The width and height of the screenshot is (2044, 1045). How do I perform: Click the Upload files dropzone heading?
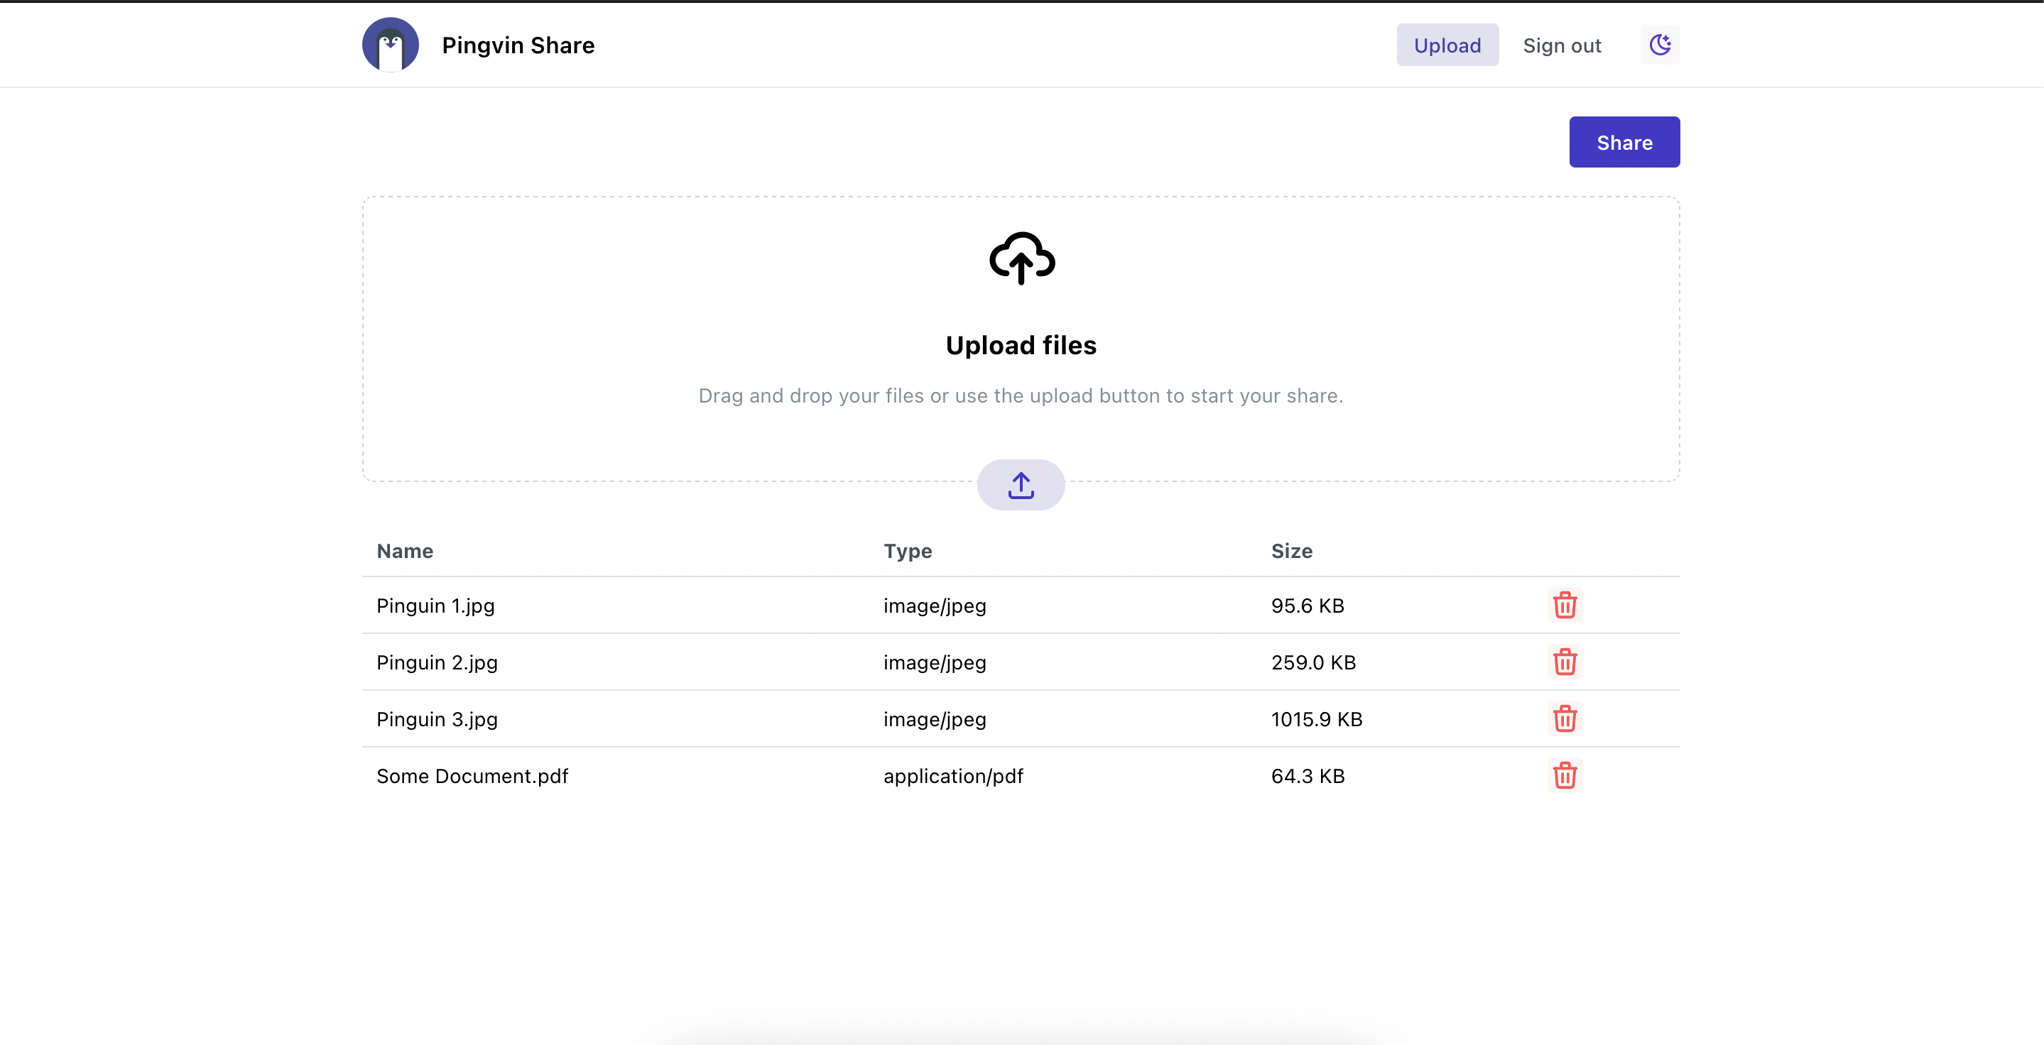1021,345
